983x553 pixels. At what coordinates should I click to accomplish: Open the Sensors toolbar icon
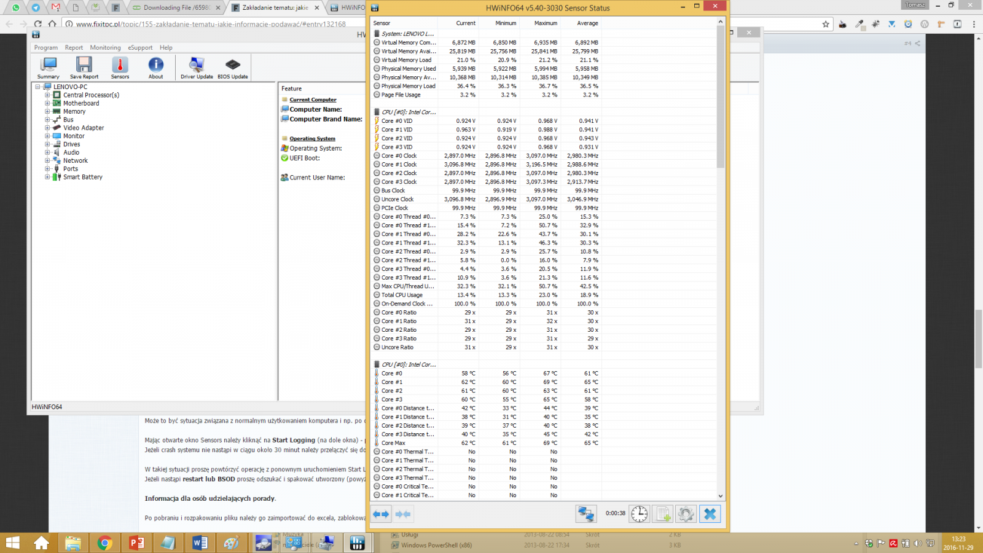tap(120, 68)
